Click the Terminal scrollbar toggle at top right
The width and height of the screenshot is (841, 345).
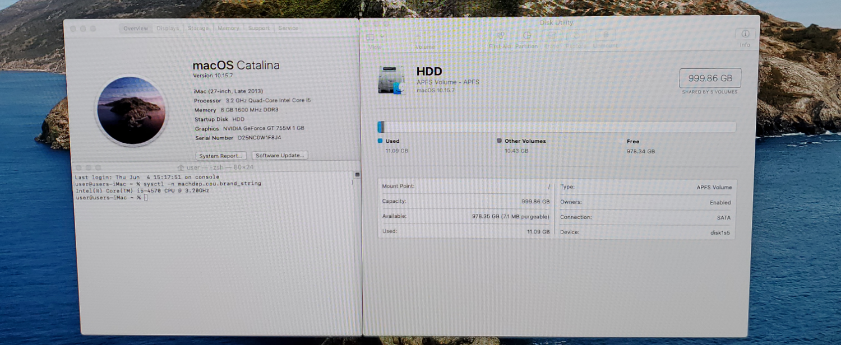tap(357, 175)
